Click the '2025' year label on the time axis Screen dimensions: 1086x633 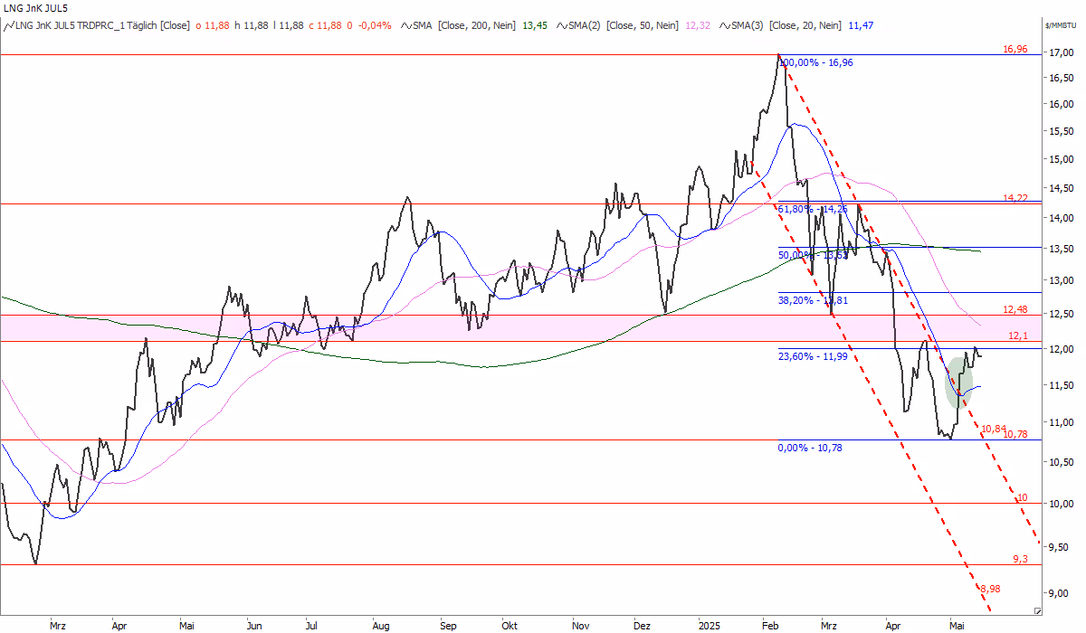[x=709, y=625]
